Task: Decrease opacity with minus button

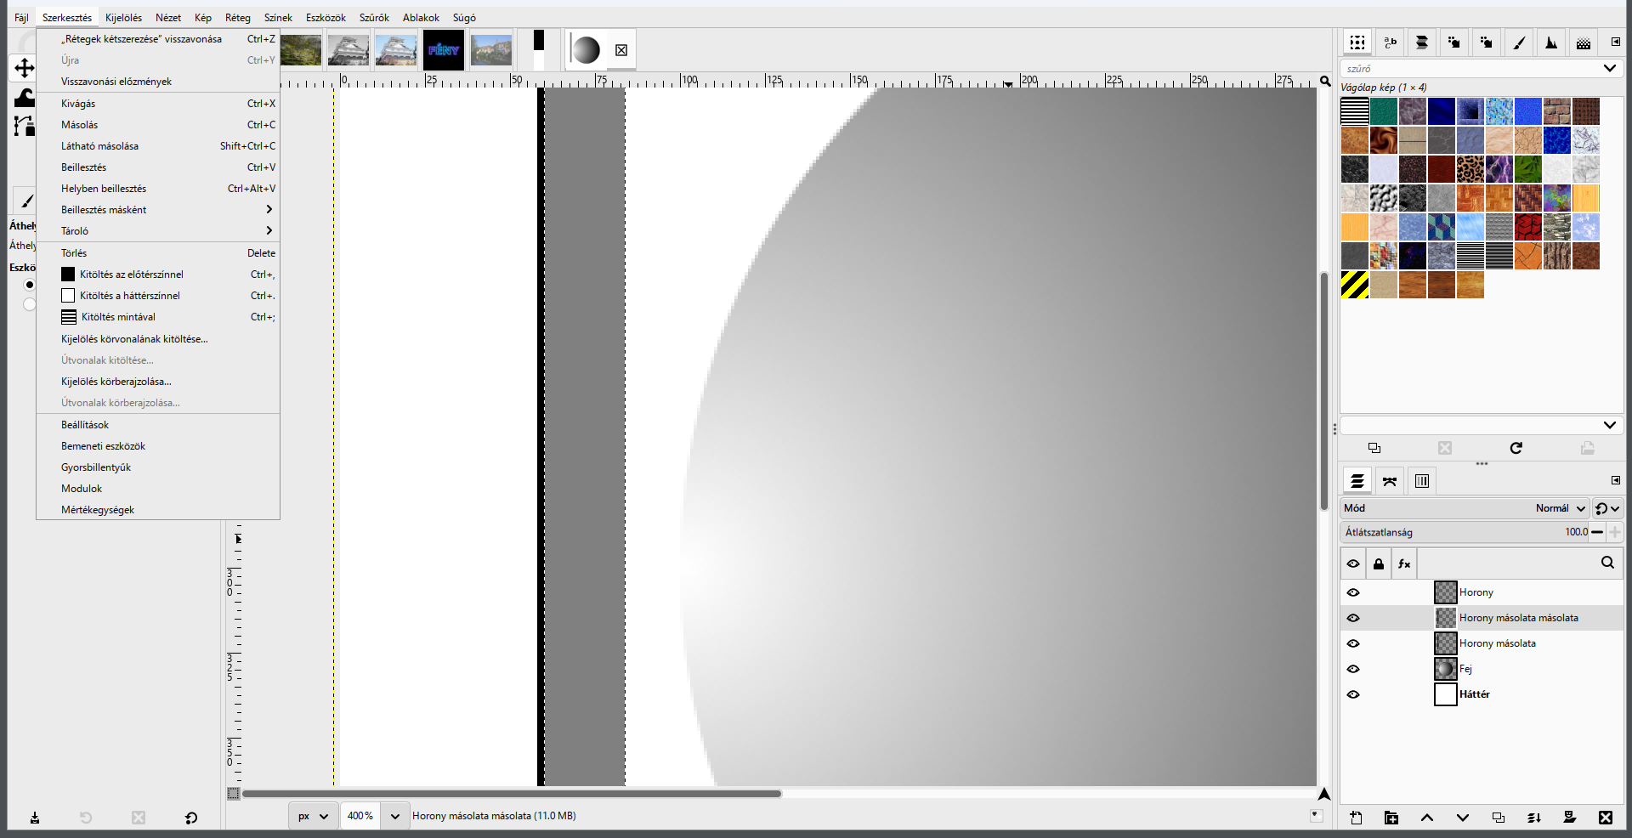Action: tap(1597, 532)
